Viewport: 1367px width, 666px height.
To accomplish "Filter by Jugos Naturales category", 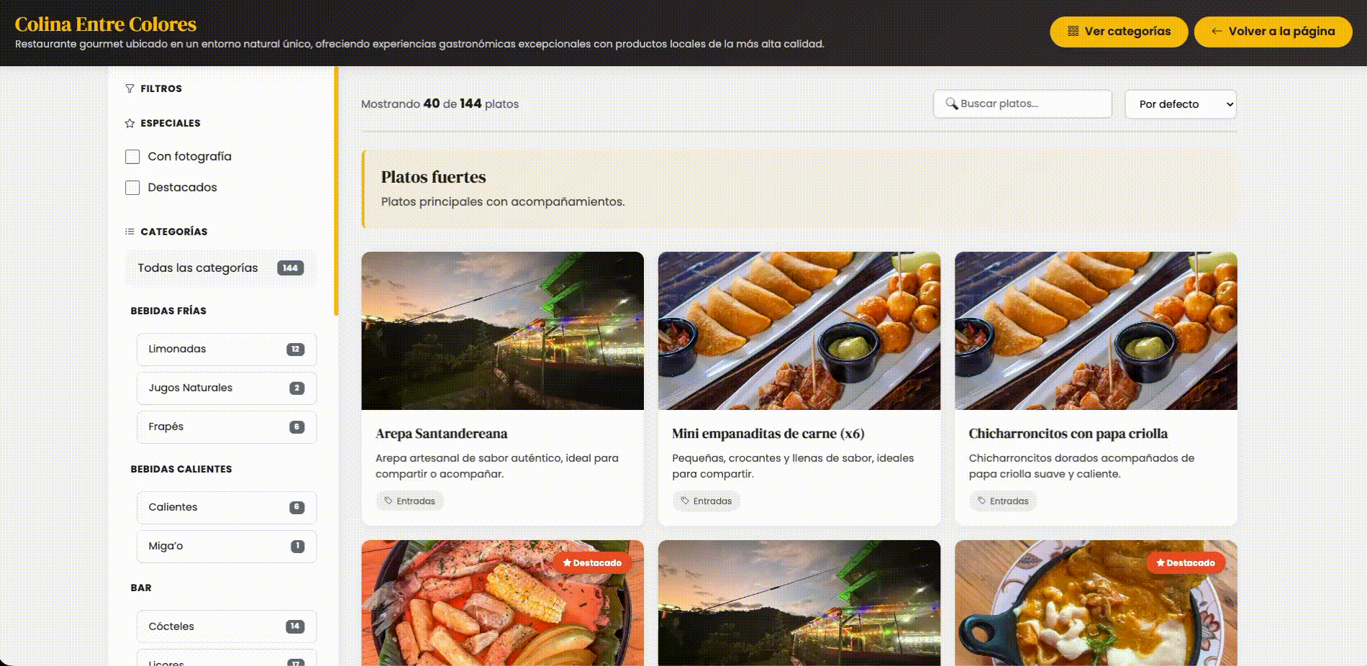I will pos(227,388).
